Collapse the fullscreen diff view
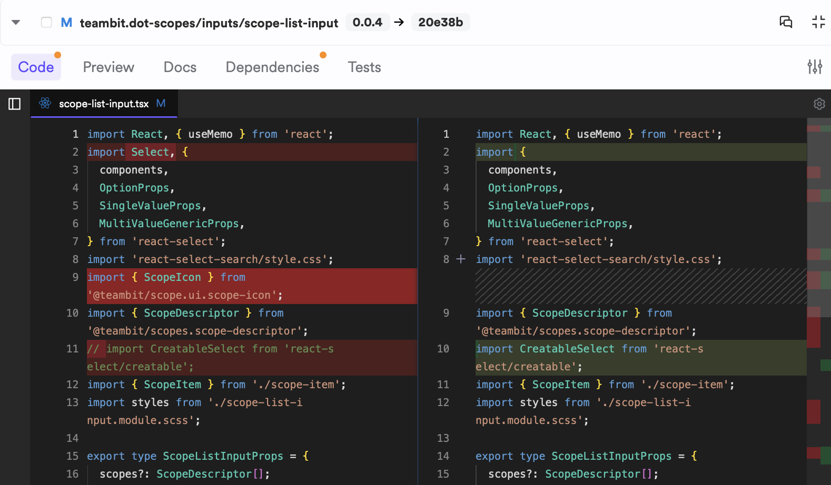 (818, 22)
